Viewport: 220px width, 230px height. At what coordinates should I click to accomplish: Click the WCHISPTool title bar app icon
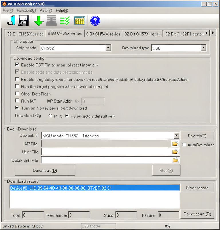tap(4, 4)
